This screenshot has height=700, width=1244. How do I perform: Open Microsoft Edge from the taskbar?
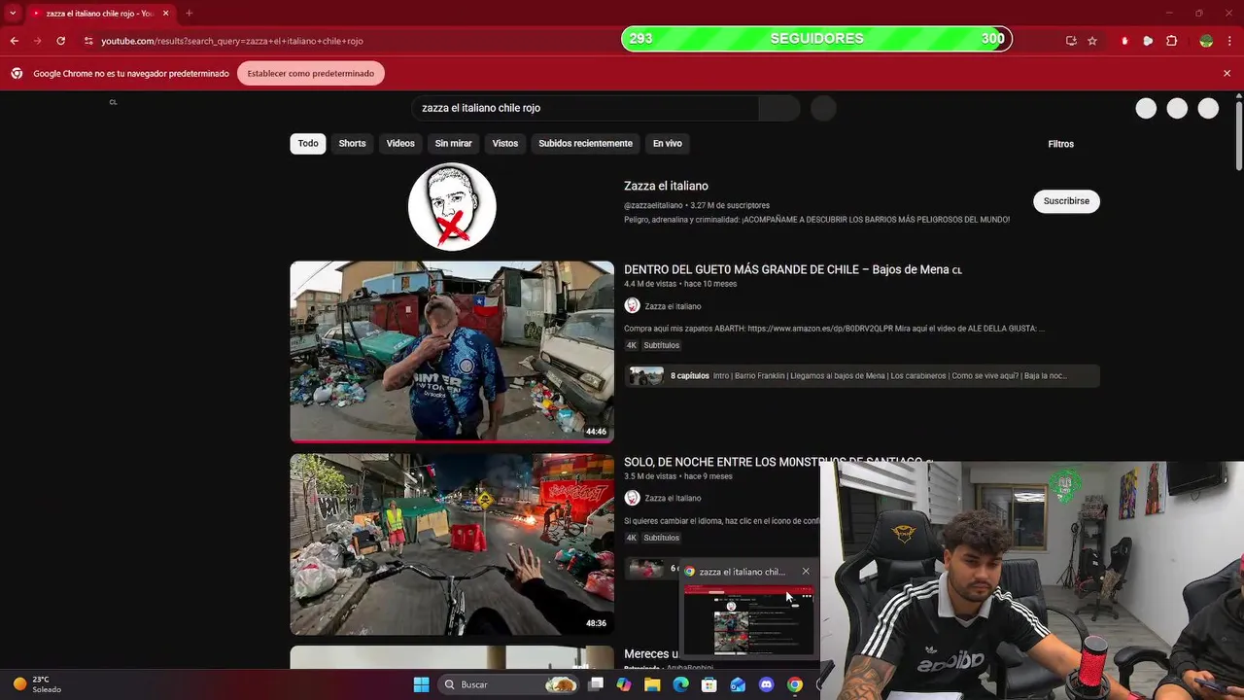(x=681, y=684)
